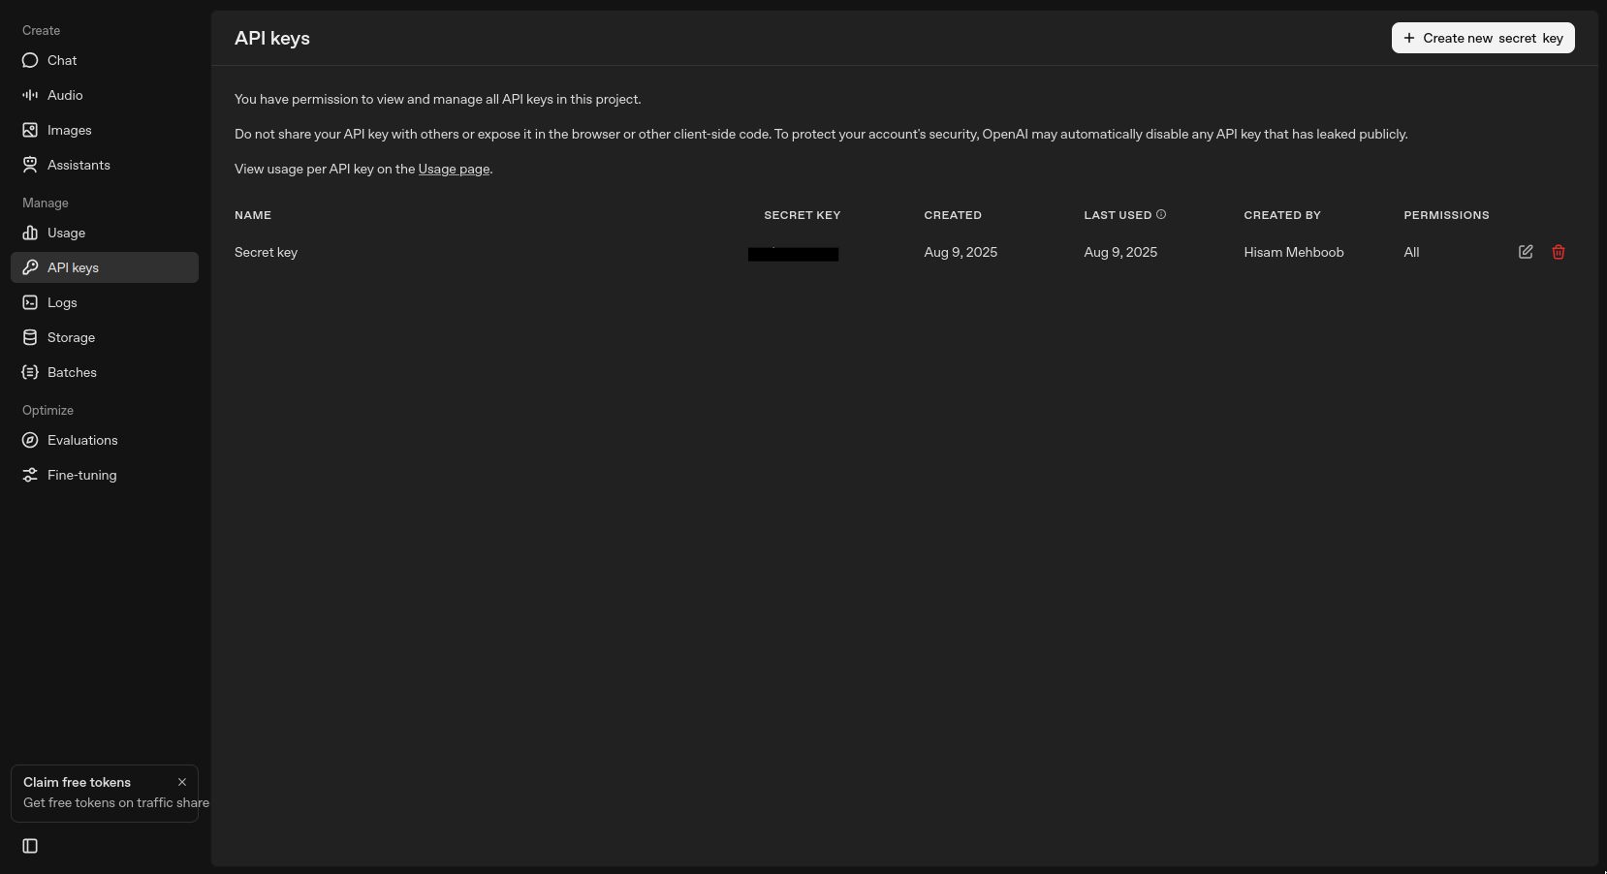The height and width of the screenshot is (874, 1607).
Task: Edit the Secret key with the pencil icon
Action: pos(1526,252)
